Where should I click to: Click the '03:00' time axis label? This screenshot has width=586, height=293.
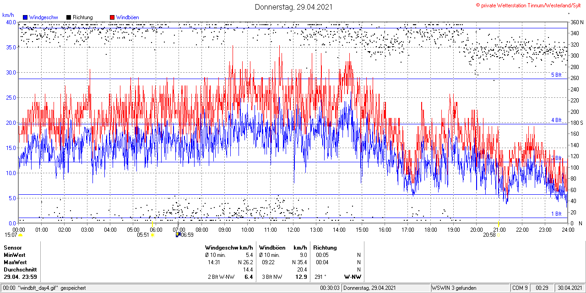coord(87,230)
